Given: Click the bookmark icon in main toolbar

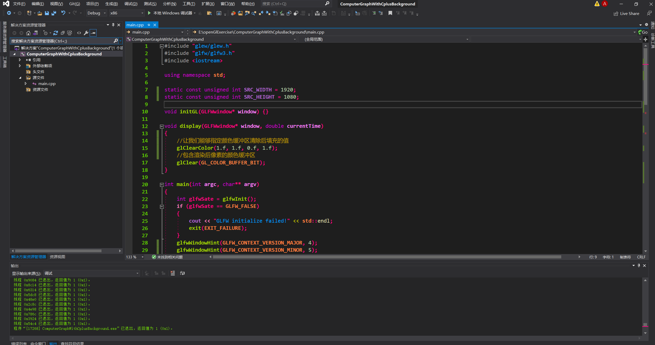Looking at the screenshot, I should [390, 13].
